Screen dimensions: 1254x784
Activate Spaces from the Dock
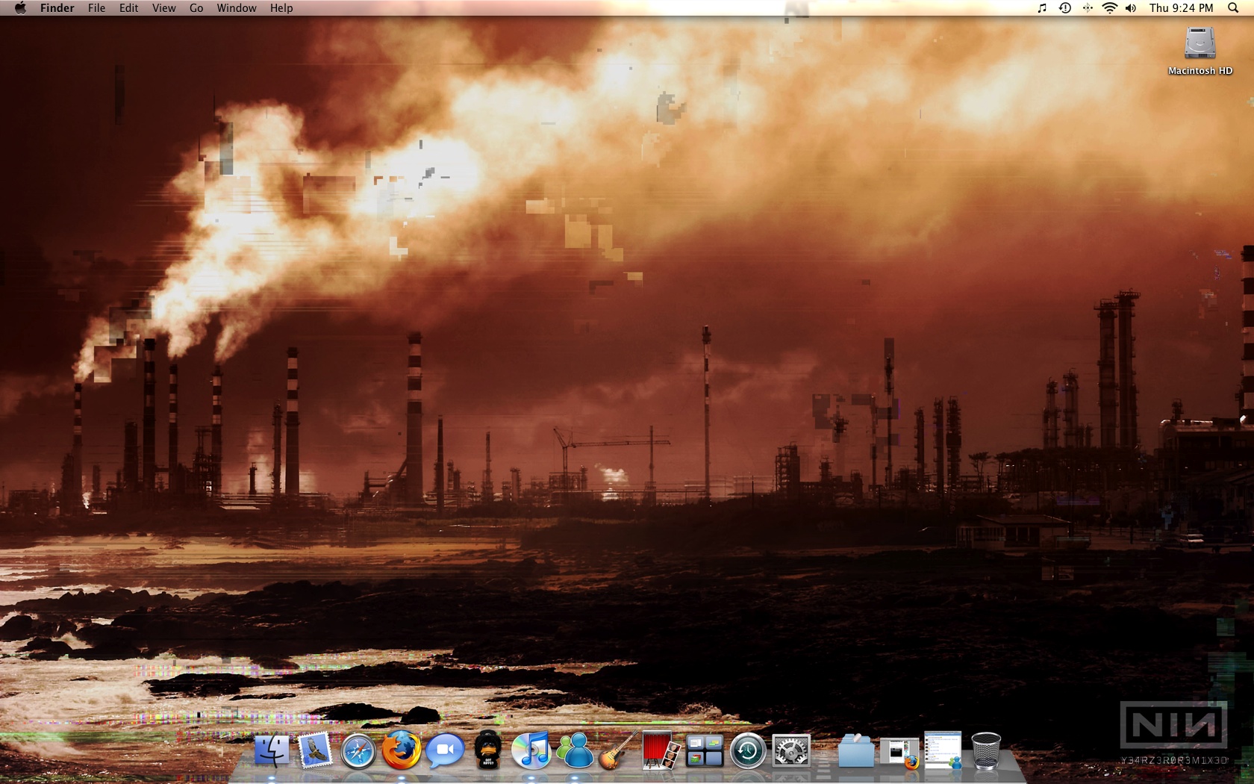[x=704, y=750]
